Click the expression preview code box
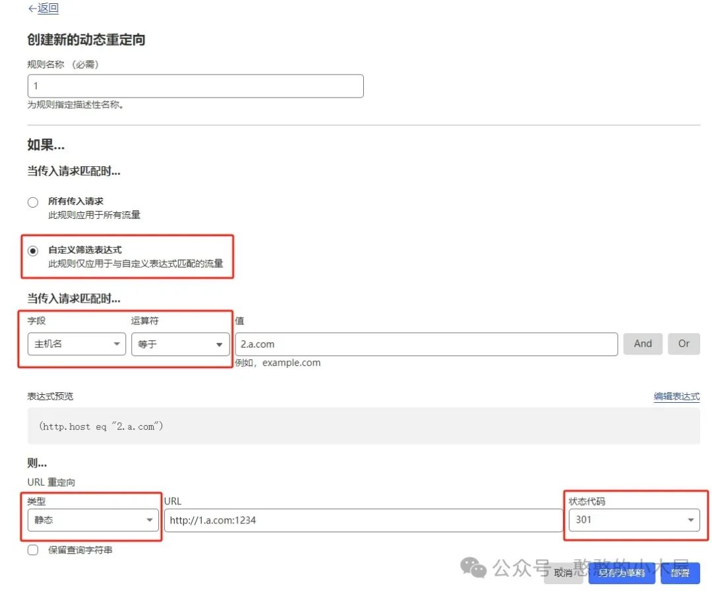 363,426
